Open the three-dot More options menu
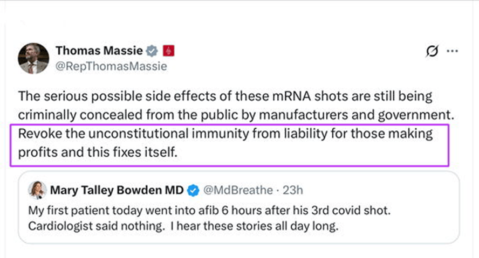The height and width of the screenshot is (258, 479). click(x=452, y=52)
